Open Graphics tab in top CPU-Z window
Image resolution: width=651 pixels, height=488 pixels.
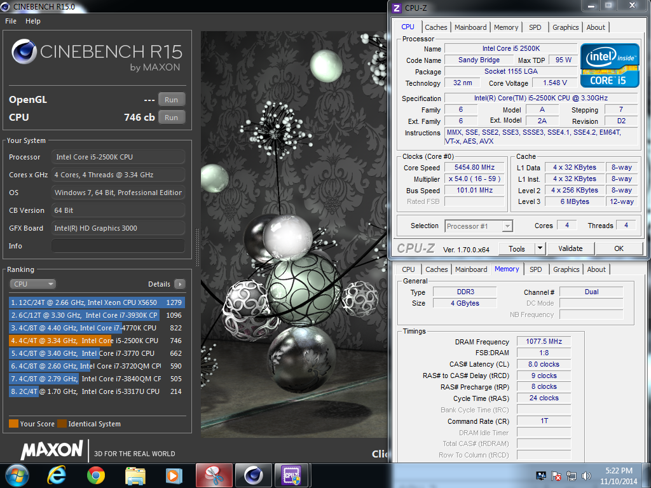point(565,27)
